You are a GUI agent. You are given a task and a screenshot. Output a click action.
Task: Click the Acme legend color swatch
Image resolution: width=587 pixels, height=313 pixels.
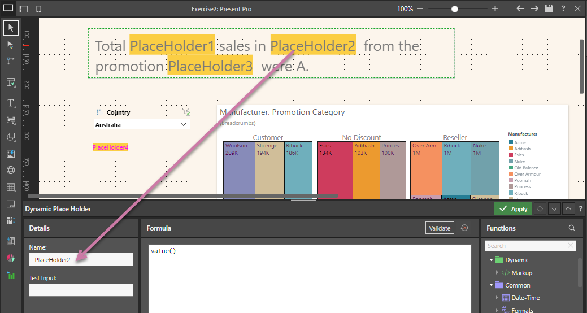click(x=511, y=142)
